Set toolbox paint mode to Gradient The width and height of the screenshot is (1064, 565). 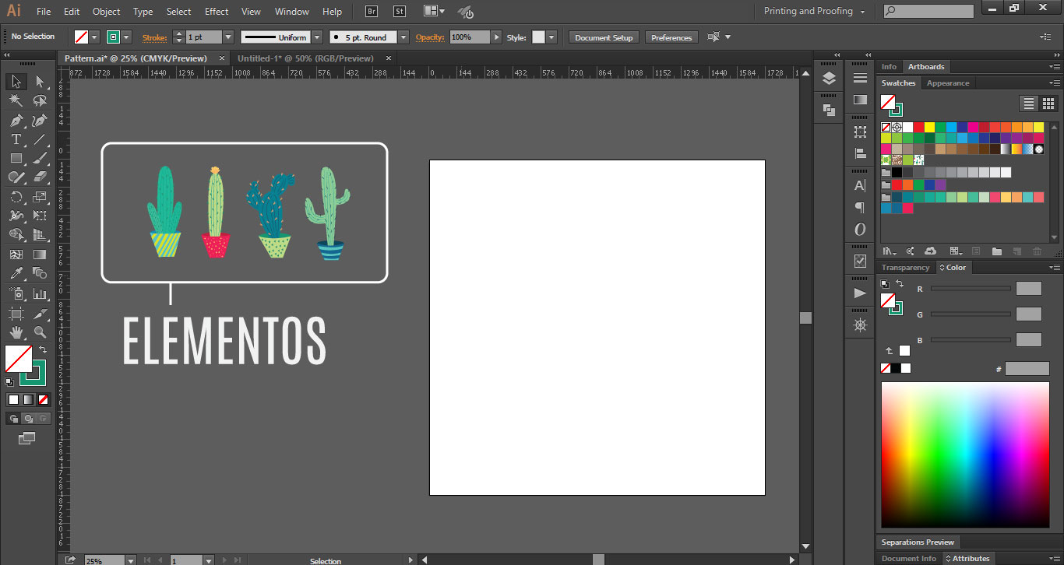tap(28, 399)
